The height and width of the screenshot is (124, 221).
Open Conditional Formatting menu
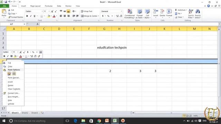129,14
